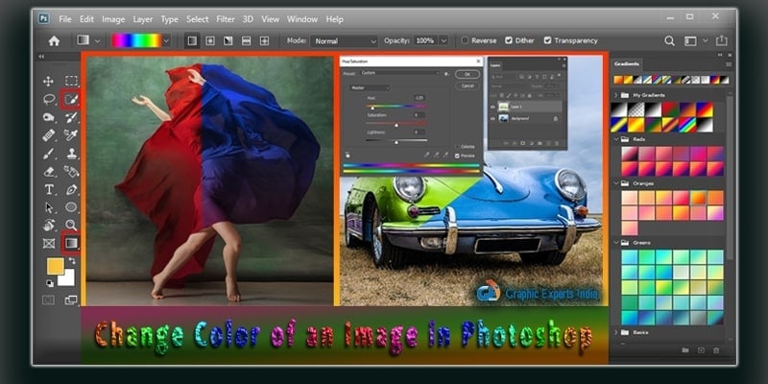This screenshot has height=384, width=768.
Task: Open the Search magnifier icon
Action: pyautogui.click(x=669, y=40)
